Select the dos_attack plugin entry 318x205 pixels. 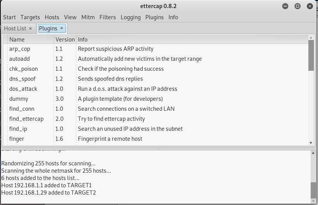tap(23, 89)
